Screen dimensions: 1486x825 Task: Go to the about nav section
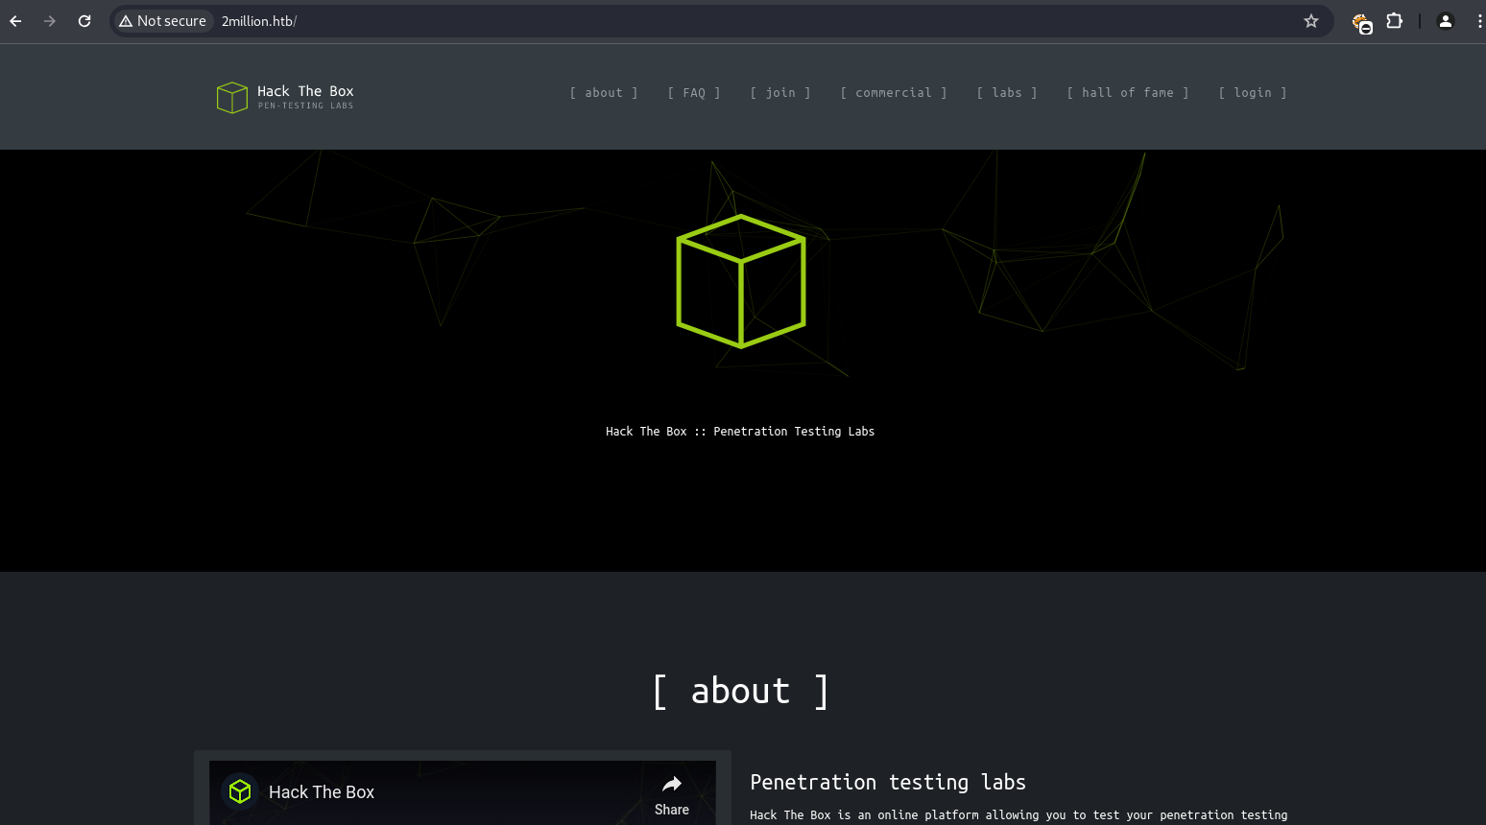pyautogui.click(x=604, y=93)
